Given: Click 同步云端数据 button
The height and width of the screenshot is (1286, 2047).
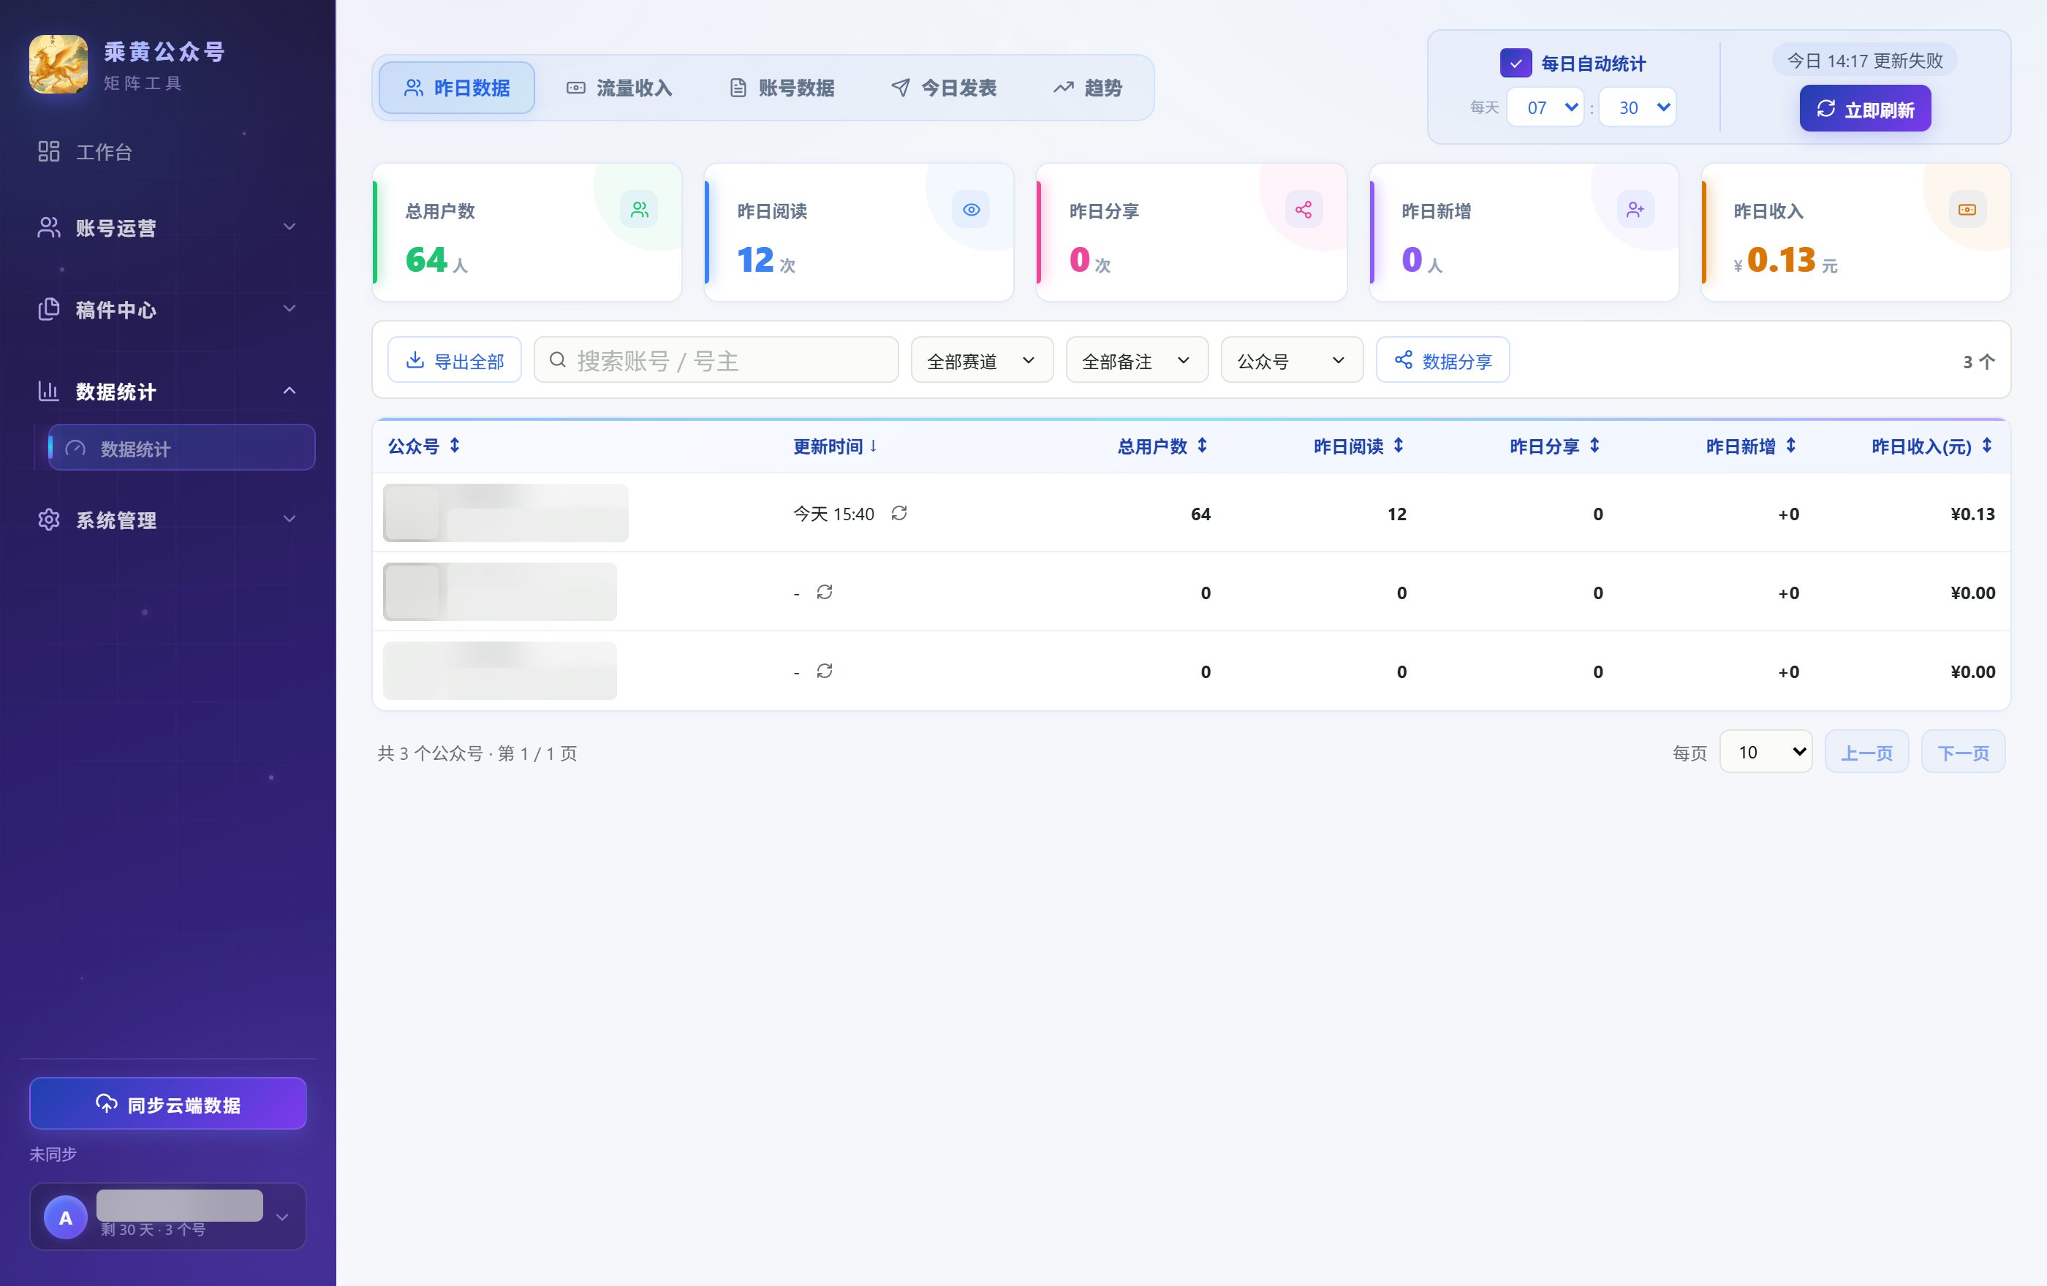Looking at the screenshot, I should click(x=167, y=1103).
